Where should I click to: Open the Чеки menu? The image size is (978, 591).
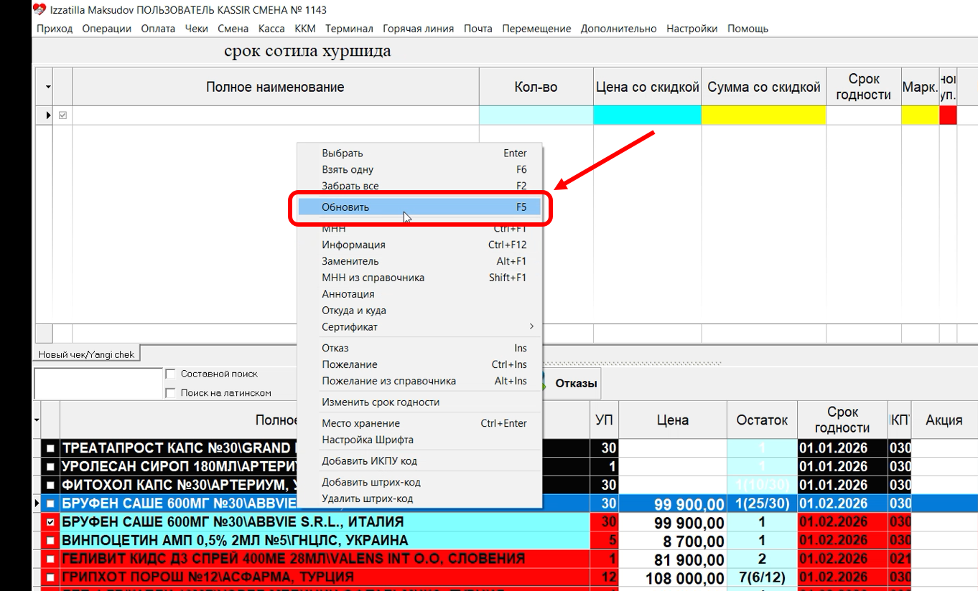coord(197,29)
